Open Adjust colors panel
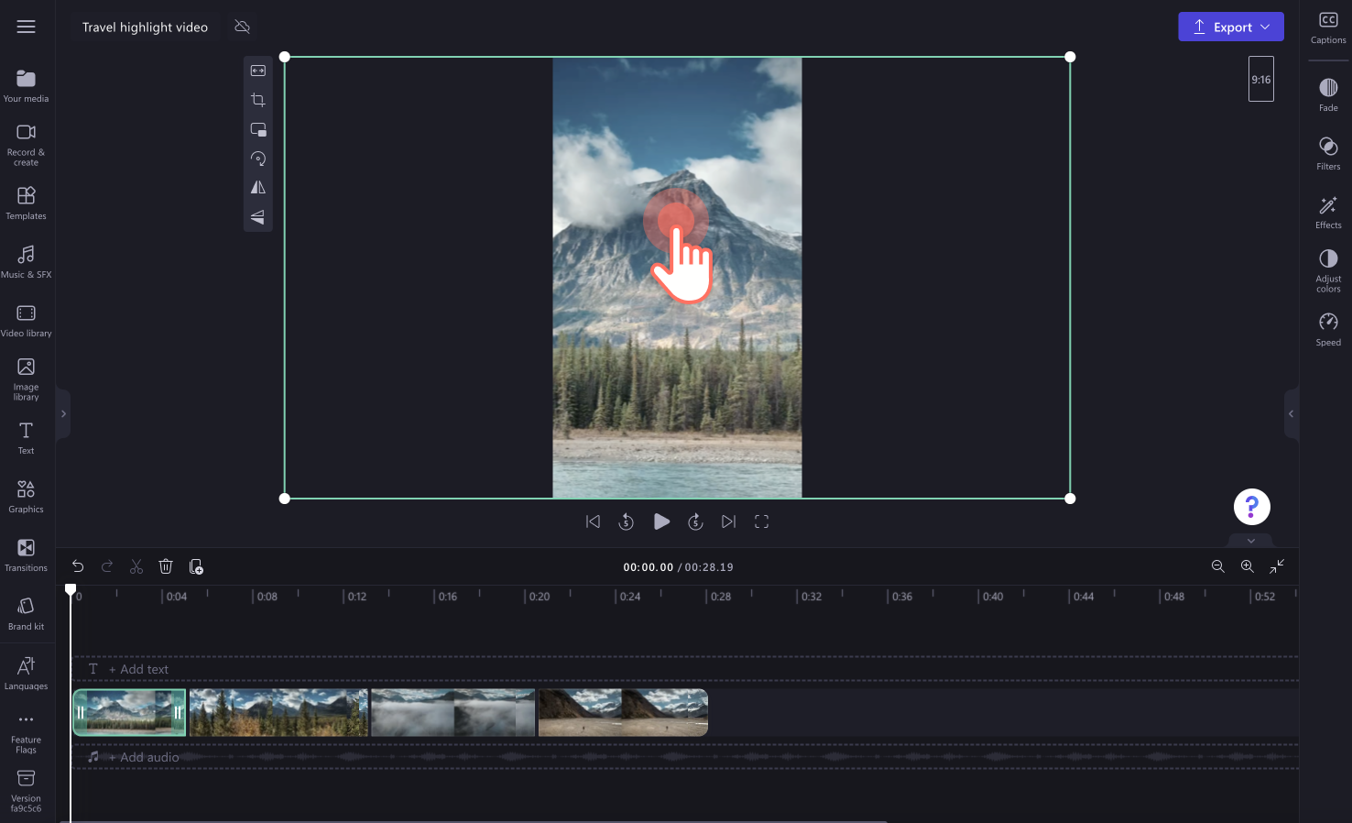1352x823 pixels. coord(1328,270)
